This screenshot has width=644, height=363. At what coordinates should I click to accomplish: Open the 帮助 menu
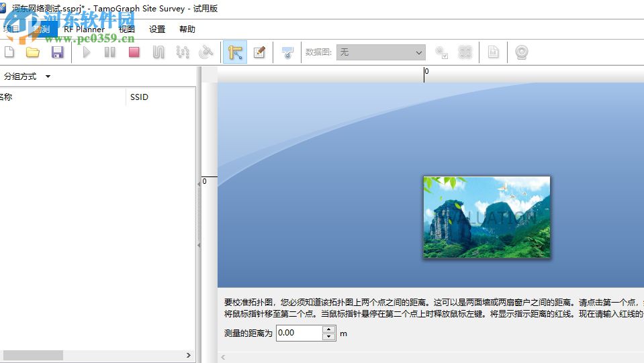coord(187,29)
